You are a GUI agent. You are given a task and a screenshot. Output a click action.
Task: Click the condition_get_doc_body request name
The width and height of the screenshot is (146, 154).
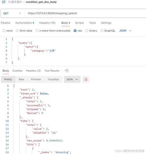(x=41, y=2)
